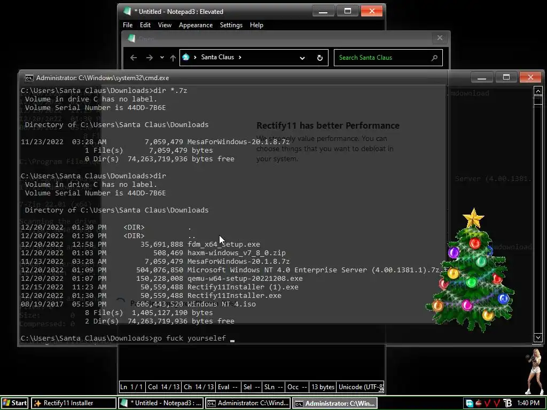Switch to first Administrator cmd taskbar item

click(x=248, y=403)
